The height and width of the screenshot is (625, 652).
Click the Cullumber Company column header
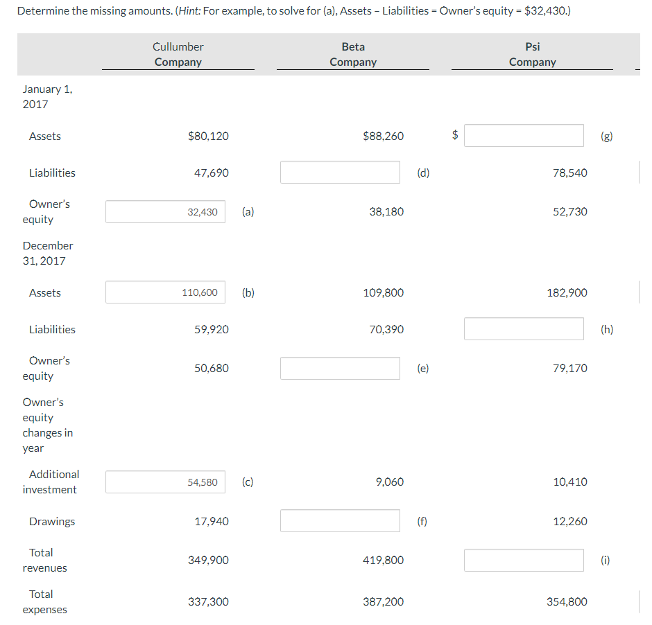178,54
